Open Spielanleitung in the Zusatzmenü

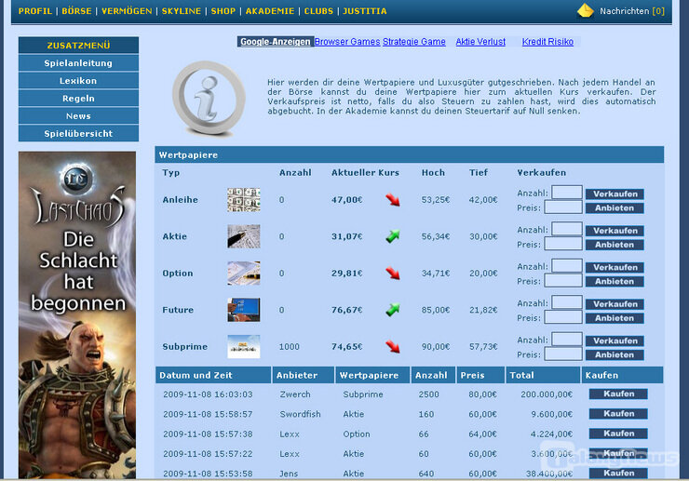coord(78,63)
